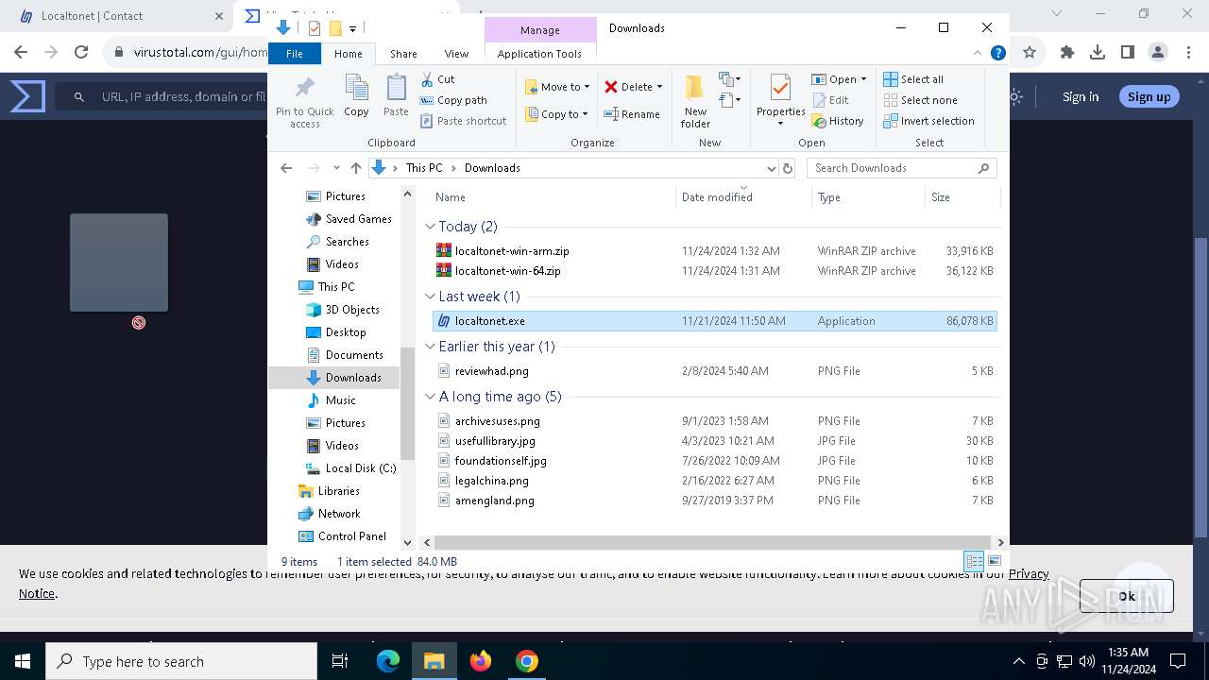Open Microsoft Edge from taskbar
Screen dimensions: 1209x680
point(388,661)
